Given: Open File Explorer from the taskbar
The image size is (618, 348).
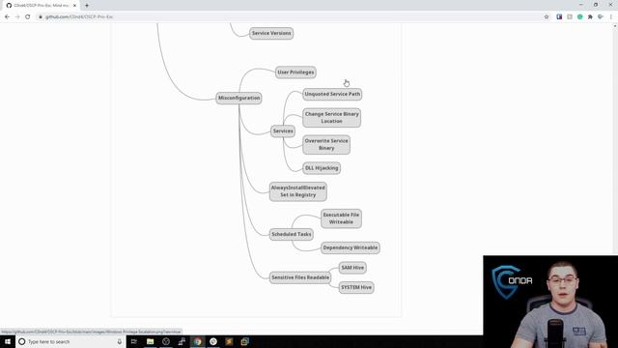Looking at the screenshot, I should coord(151,341).
